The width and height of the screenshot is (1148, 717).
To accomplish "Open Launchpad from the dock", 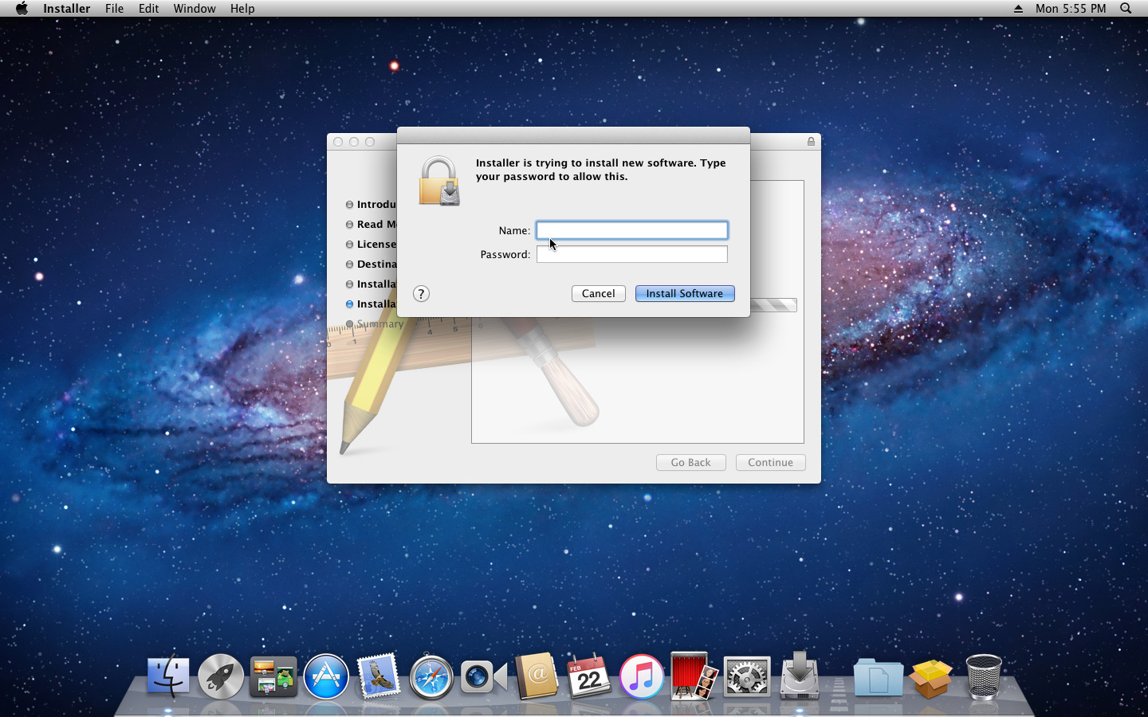I will [x=221, y=677].
